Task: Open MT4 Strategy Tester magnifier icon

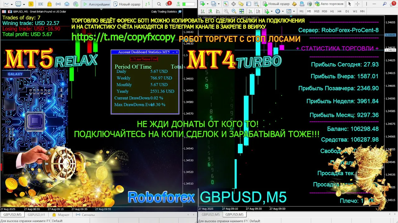Action: coord(257,4)
